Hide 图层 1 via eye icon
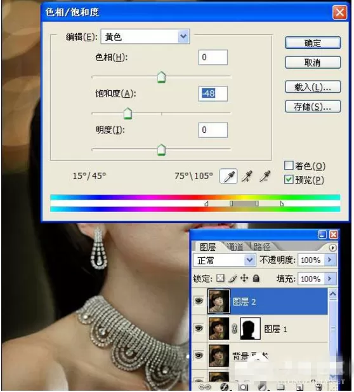Viewport: 354px width, 392px height. (199, 328)
